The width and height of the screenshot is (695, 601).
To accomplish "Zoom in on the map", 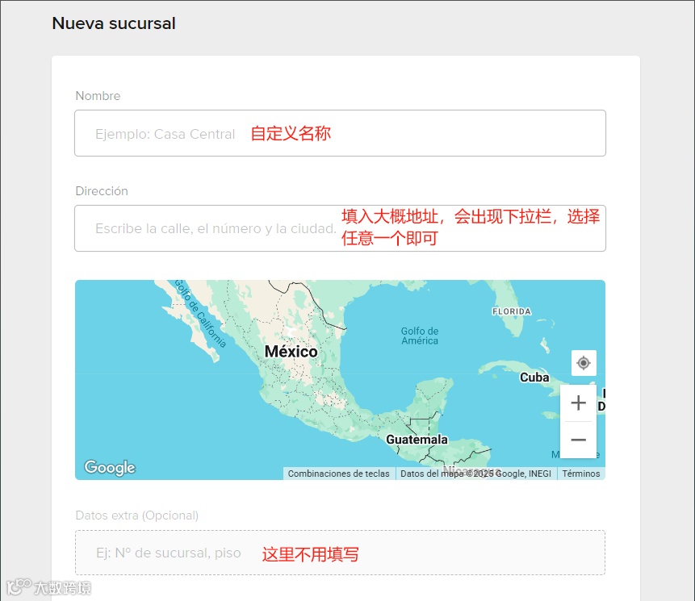I will [x=578, y=403].
